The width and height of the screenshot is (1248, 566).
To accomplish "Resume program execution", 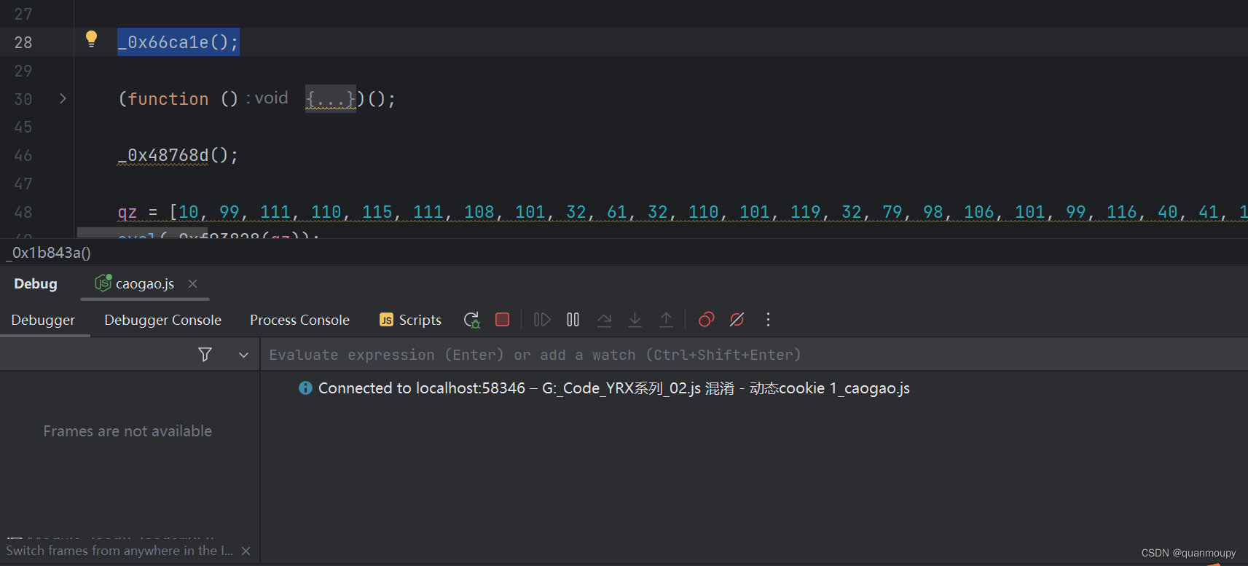I will tap(542, 320).
